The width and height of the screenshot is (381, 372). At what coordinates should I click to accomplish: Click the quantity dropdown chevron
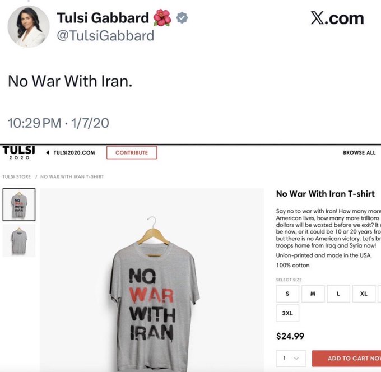point(296,358)
